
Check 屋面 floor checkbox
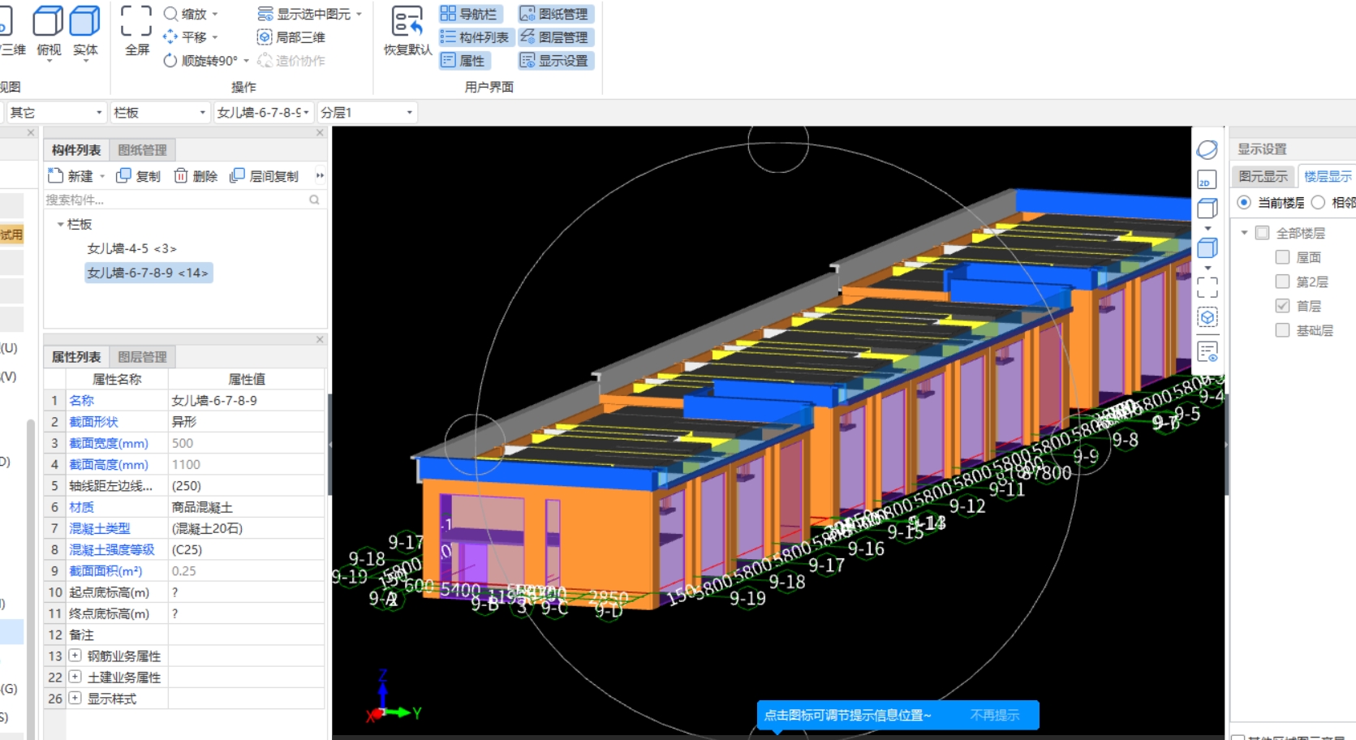click(x=1282, y=257)
